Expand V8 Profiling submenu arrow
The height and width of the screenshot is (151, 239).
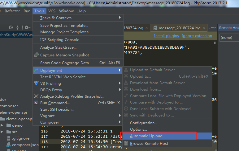(x=120, y=83)
